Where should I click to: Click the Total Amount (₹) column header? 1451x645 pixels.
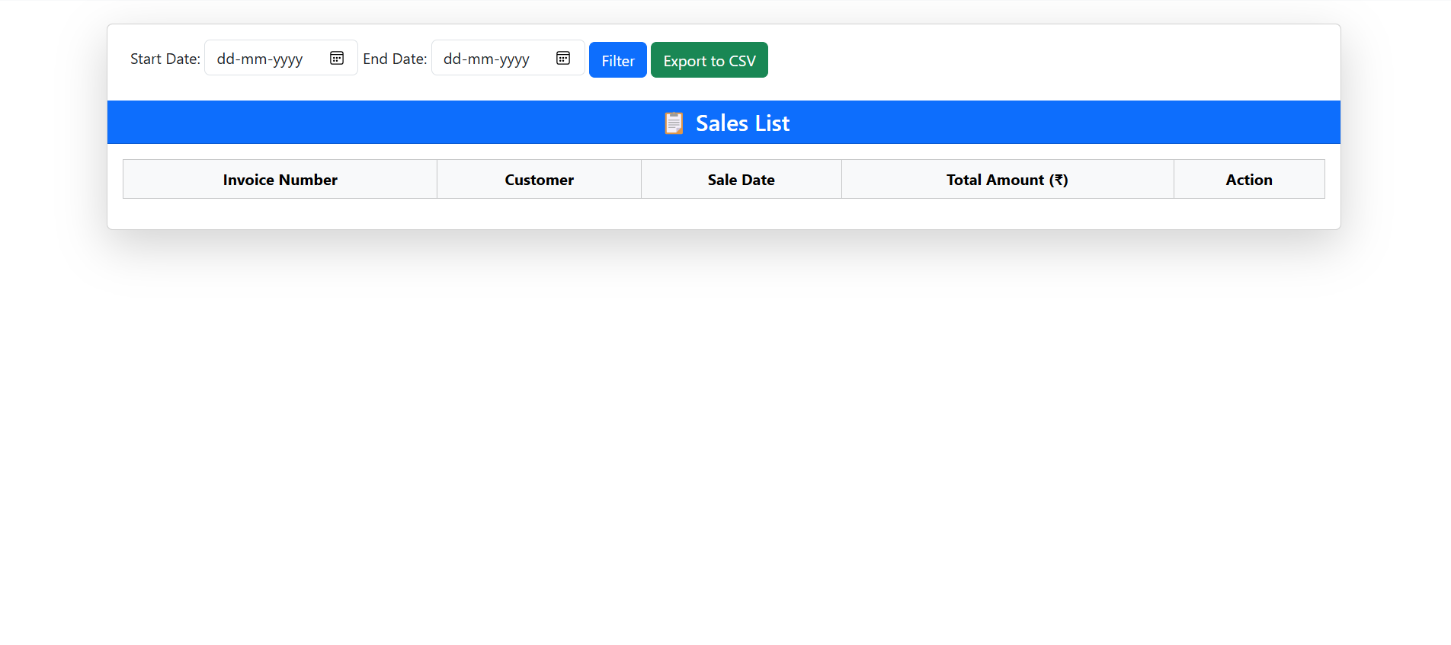[1007, 180]
